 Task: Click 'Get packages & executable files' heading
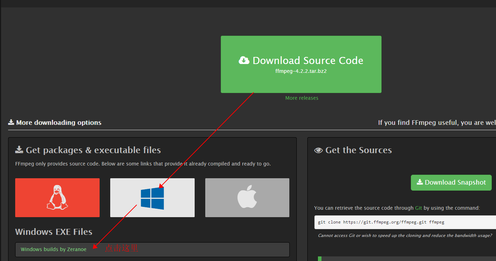tap(88, 150)
